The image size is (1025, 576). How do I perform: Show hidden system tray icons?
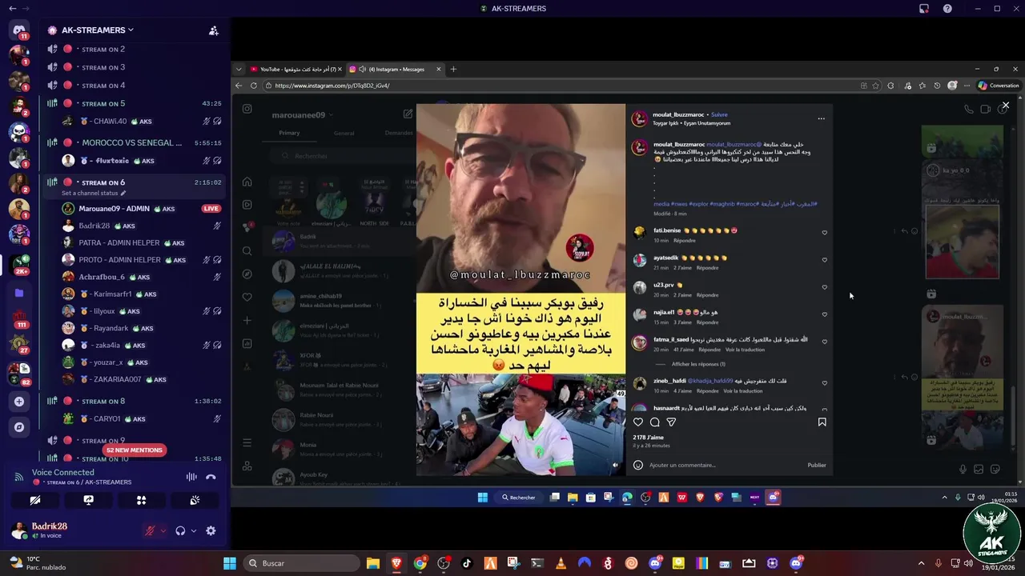pyautogui.click(x=921, y=563)
